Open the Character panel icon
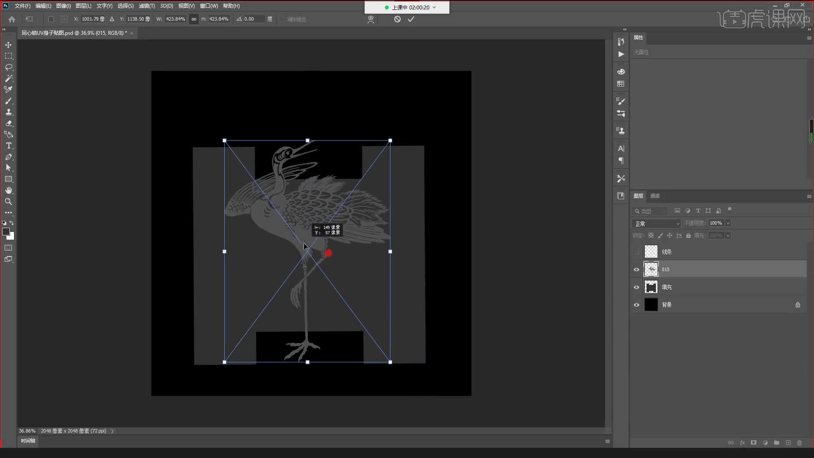 (x=621, y=148)
